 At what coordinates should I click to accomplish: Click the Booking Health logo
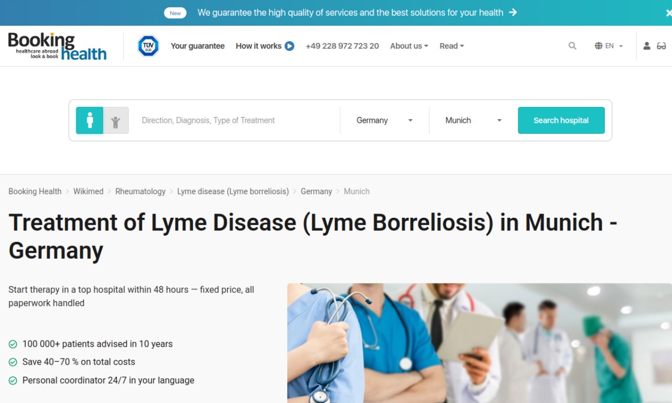tap(57, 46)
